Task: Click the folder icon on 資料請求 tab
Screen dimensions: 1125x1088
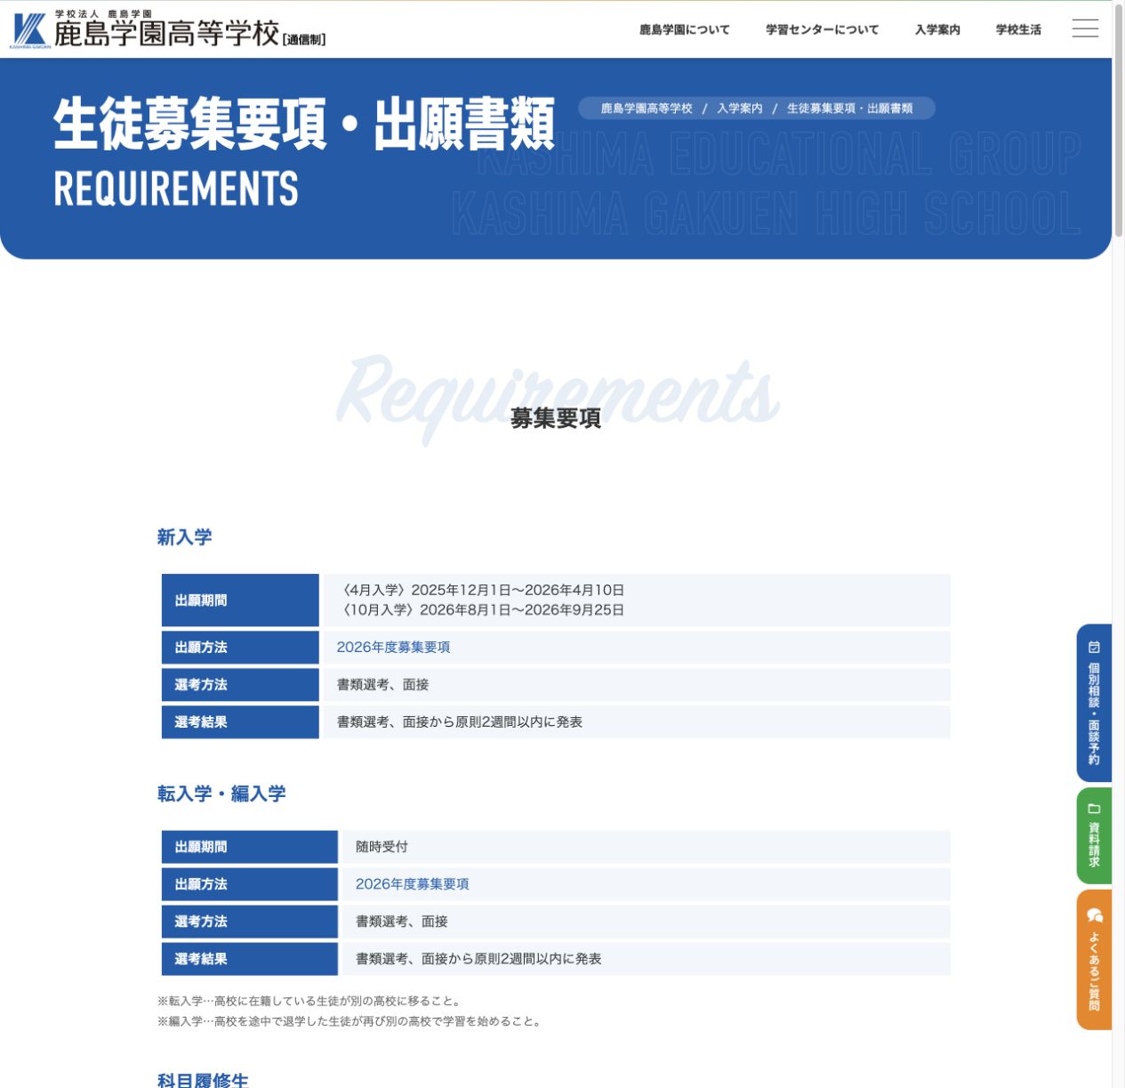Action: click(1094, 809)
